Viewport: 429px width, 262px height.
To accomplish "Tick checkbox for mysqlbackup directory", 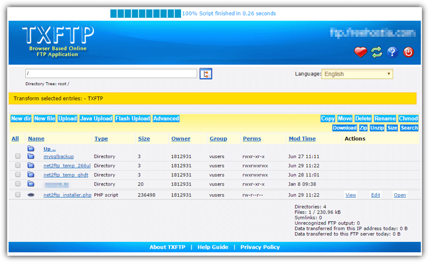I will [18, 156].
